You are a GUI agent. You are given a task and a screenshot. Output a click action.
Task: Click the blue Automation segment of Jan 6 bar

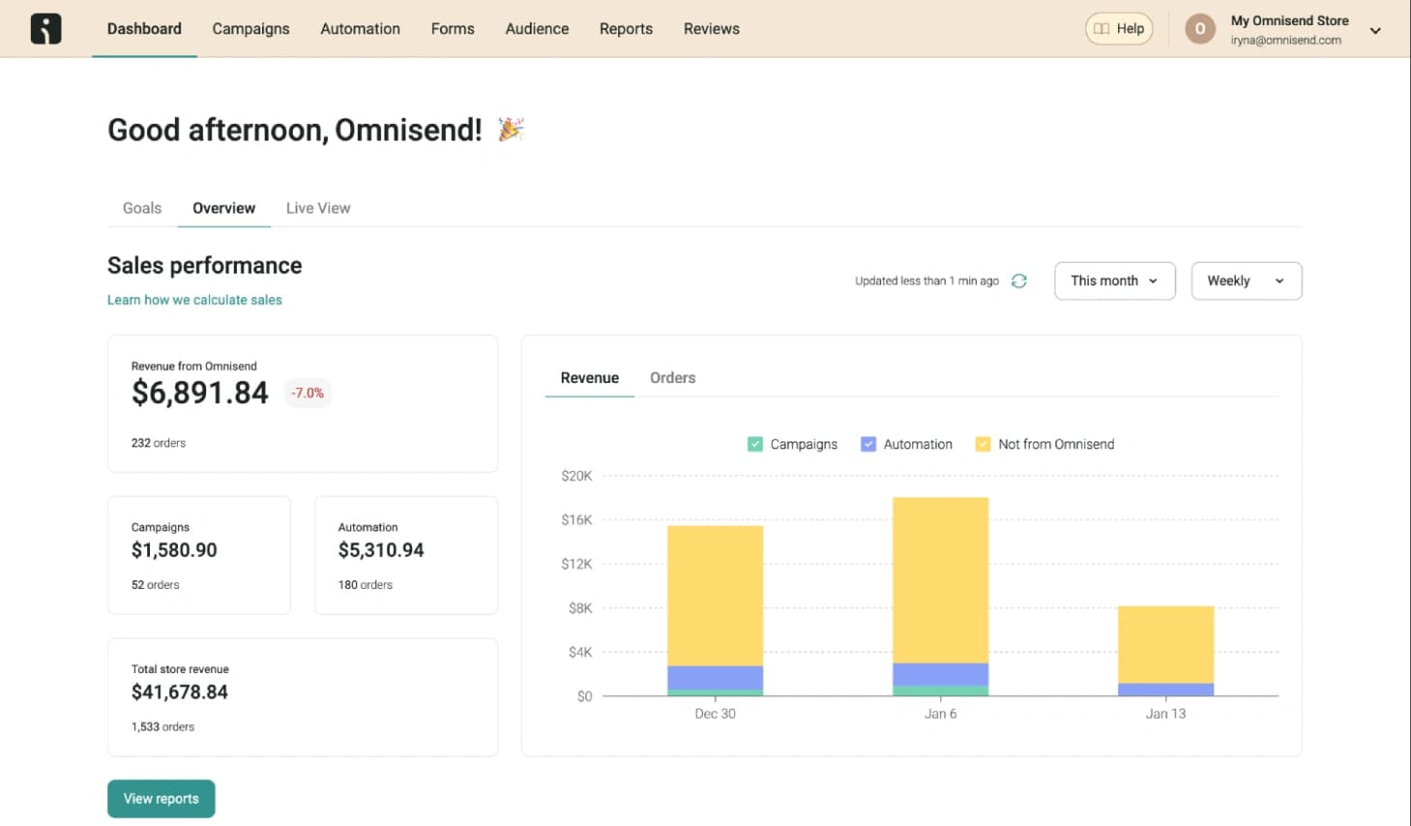point(941,674)
